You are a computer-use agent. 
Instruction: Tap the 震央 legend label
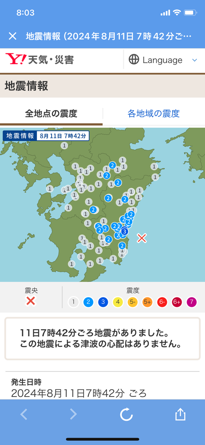[x=31, y=291]
